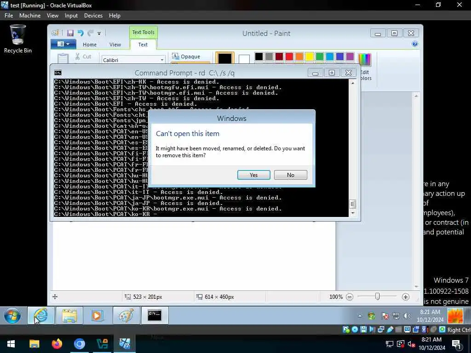The width and height of the screenshot is (471, 353).
Task: Expand the guest tray hidden icons arrow
Action: point(360,316)
